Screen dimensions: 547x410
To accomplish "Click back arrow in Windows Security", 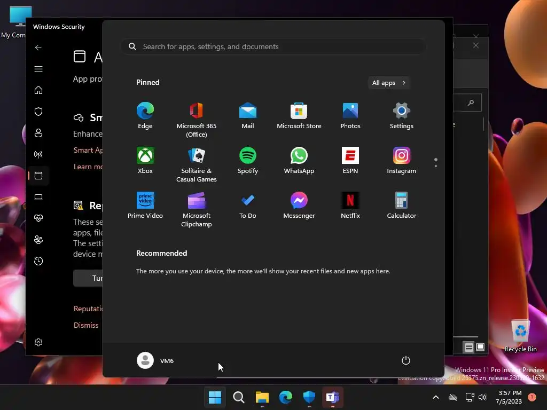I will click(38, 48).
